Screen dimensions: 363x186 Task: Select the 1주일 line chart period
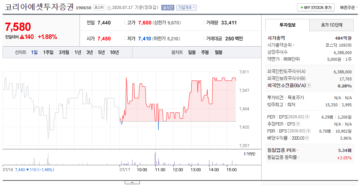point(48,52)
